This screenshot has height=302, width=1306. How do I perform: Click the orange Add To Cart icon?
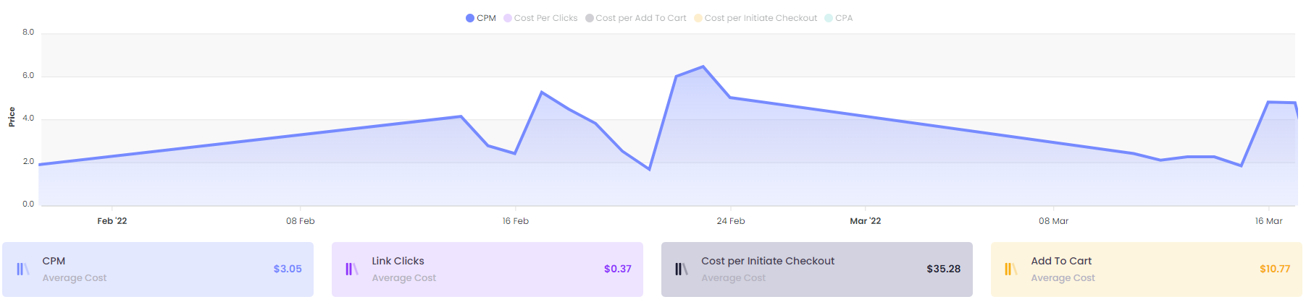(1011, 269)
